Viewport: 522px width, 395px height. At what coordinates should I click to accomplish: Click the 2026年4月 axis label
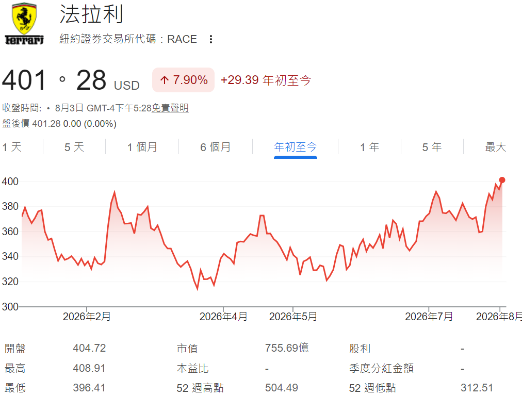[223, 317]
